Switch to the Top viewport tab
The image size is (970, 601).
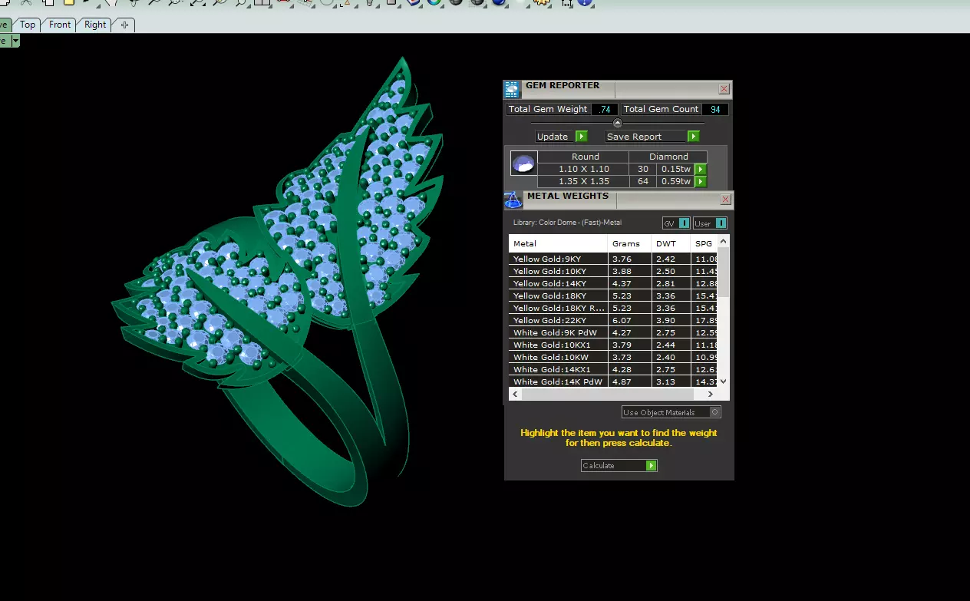pyautogui.click(x=28, y=25)
